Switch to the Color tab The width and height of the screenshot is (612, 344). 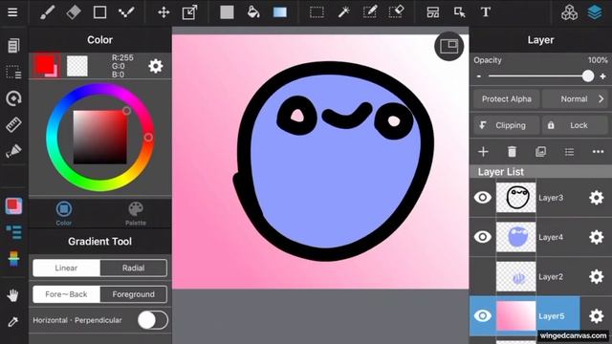point(64,213)
